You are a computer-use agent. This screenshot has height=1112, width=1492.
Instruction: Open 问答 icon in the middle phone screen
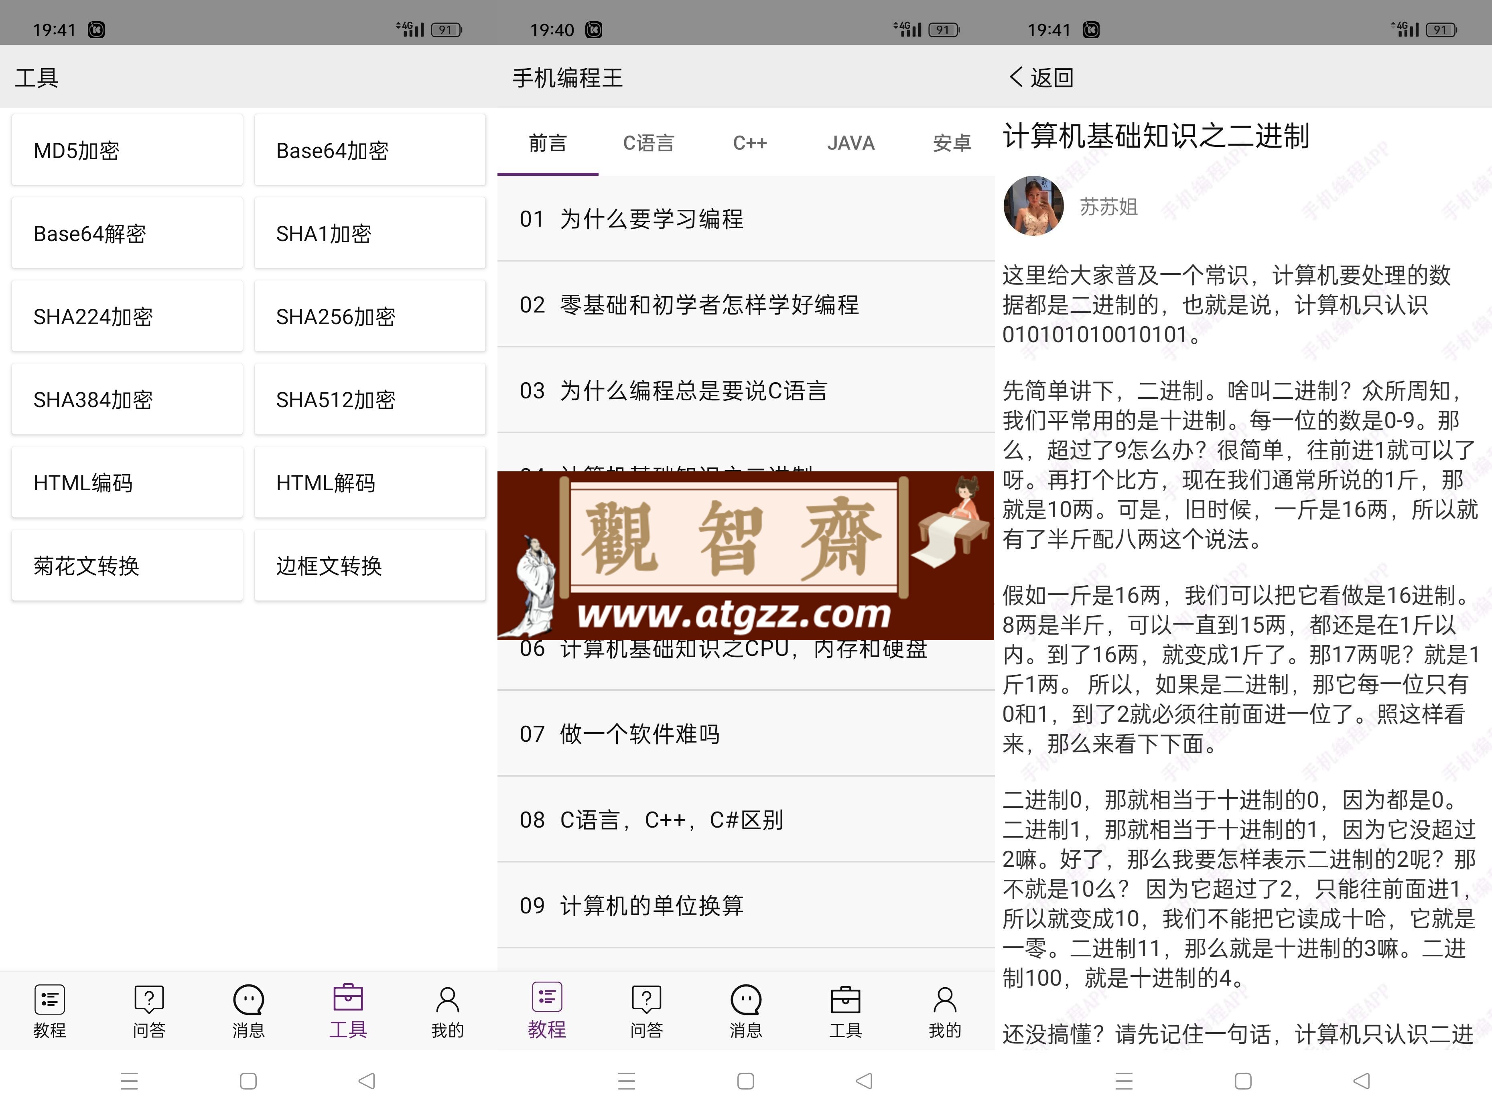(x=647, y=1000)
